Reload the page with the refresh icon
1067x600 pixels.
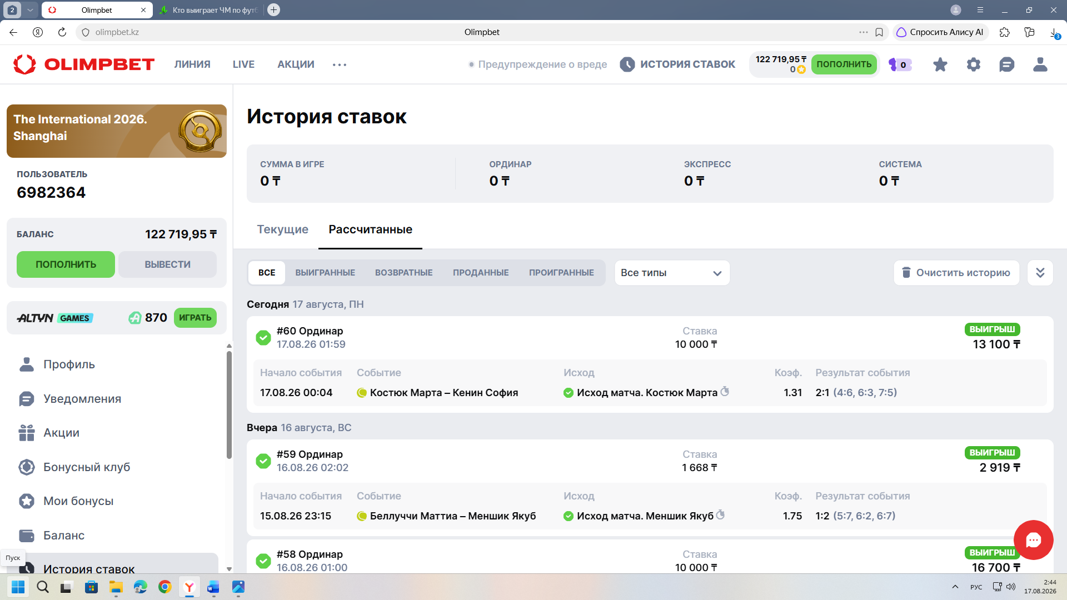click(x=62, y=32)
